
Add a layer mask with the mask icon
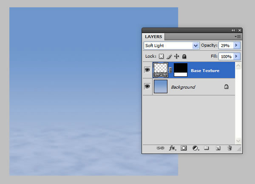tap(184, 148)
